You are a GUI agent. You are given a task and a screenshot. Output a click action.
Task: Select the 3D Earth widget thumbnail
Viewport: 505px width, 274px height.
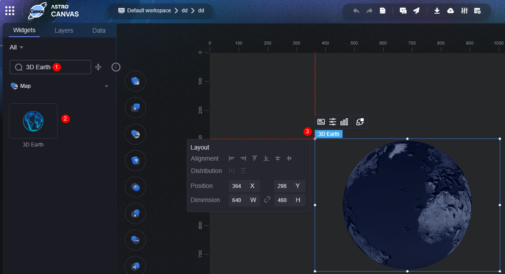coord(33,121)
